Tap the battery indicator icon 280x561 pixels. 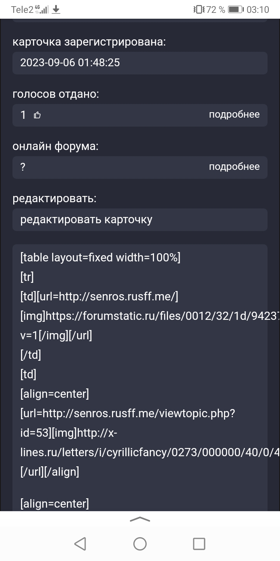click(x=236, y=9)
